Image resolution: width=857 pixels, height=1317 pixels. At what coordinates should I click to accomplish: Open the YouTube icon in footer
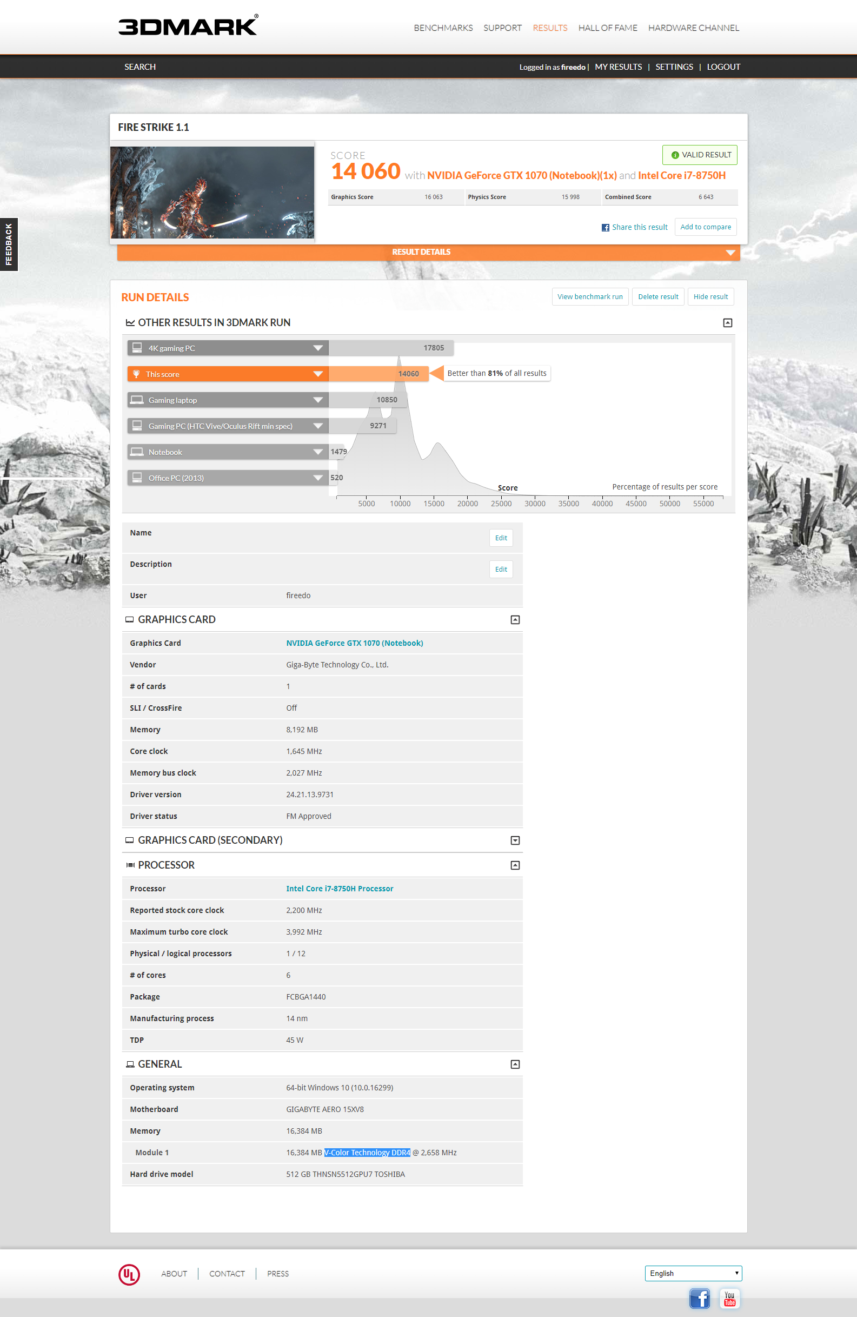[x=730, y=1298]
